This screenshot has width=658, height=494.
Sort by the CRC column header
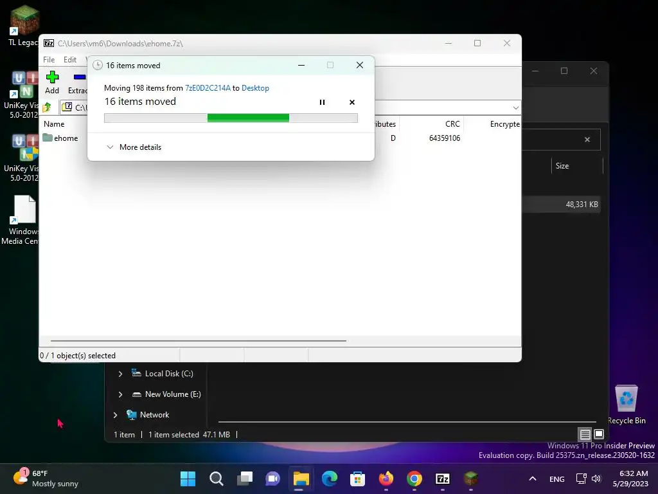pyautogui.click(x=452, y=124)
